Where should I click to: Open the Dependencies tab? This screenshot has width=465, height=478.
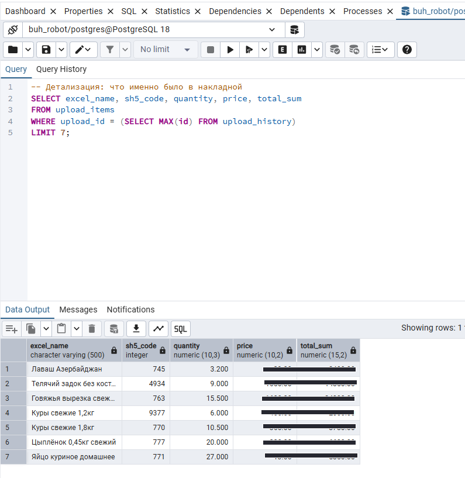235,11
